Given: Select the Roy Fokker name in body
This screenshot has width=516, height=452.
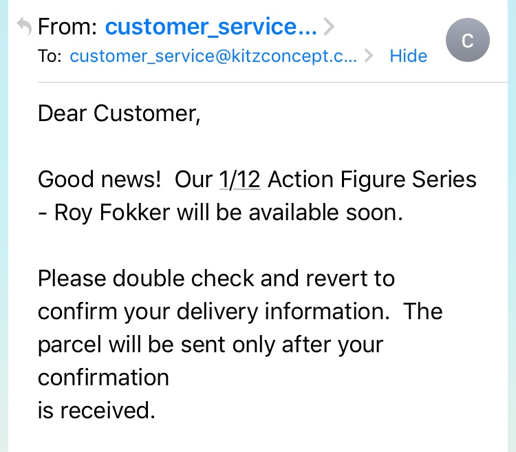Looking at the screenshot, I should 112,213.
